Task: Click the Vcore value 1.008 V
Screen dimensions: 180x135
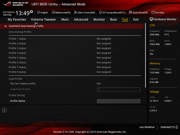Action: tap(168, 44)
